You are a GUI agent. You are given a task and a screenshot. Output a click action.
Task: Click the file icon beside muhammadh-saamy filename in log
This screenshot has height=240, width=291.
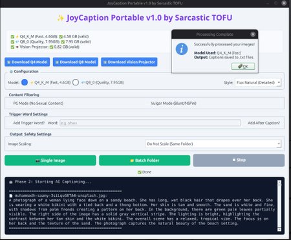(11, 196)
